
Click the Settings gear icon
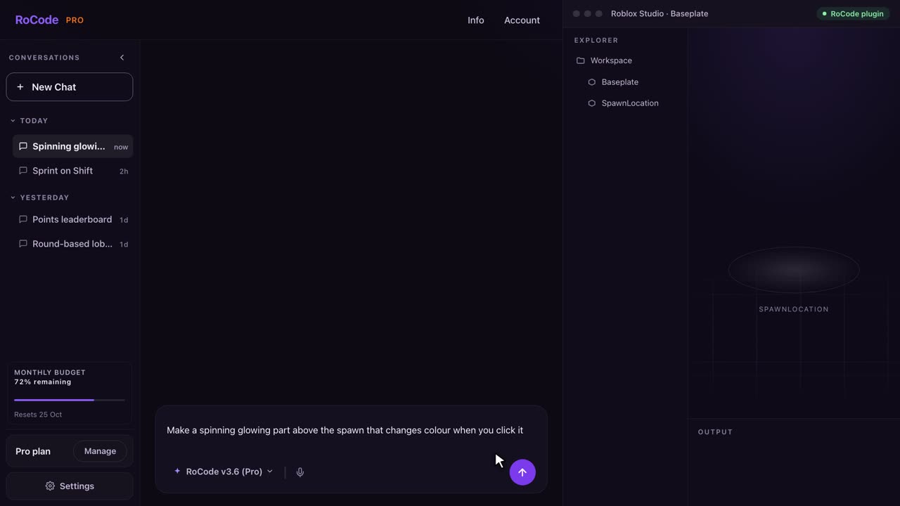point(50,486)
